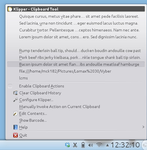Select the Bacon ipsum clipboard entry
The image size is (147, 150).
point(76,64)
